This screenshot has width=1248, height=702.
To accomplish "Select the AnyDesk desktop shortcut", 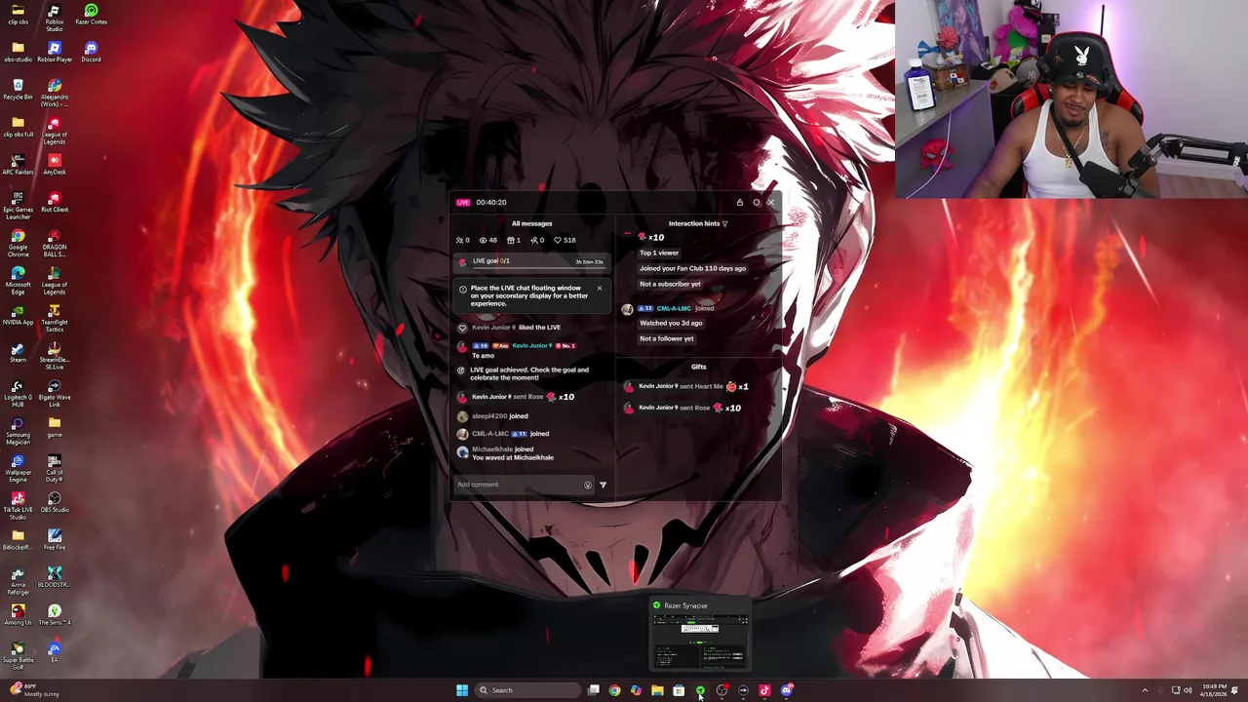I will coord(54,164).
